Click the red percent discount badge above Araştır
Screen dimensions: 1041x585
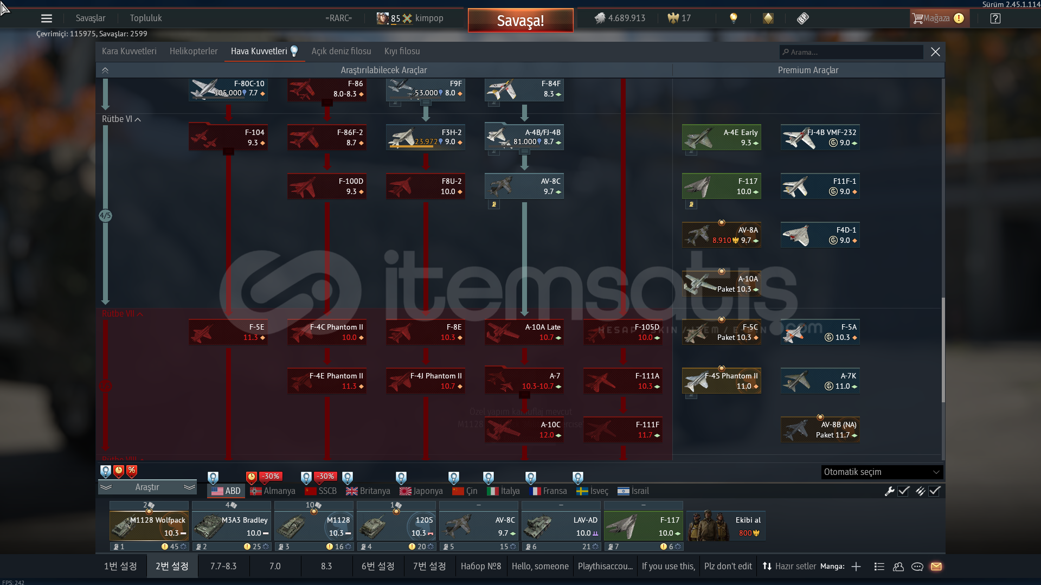point(132,471)
